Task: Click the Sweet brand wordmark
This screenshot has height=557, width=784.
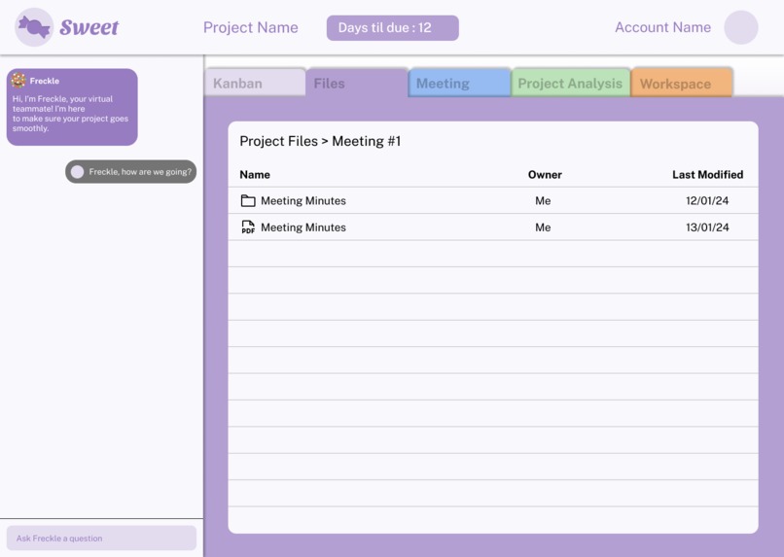Action: [89, 27]
